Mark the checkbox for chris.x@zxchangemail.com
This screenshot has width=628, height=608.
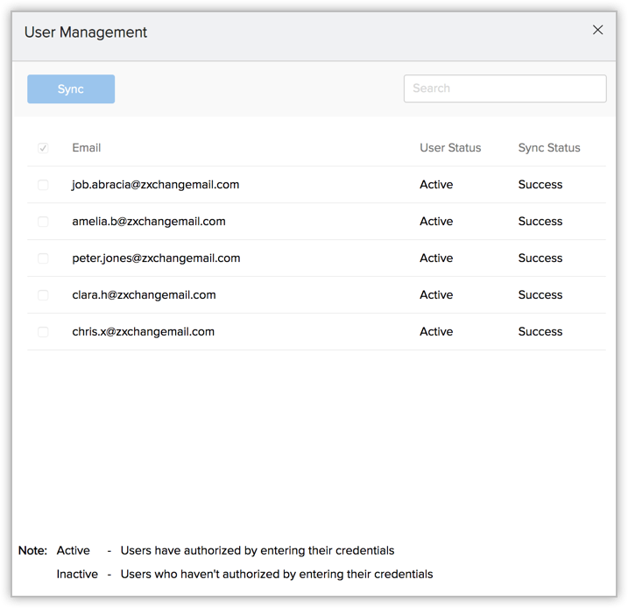(x=43, y=332)
